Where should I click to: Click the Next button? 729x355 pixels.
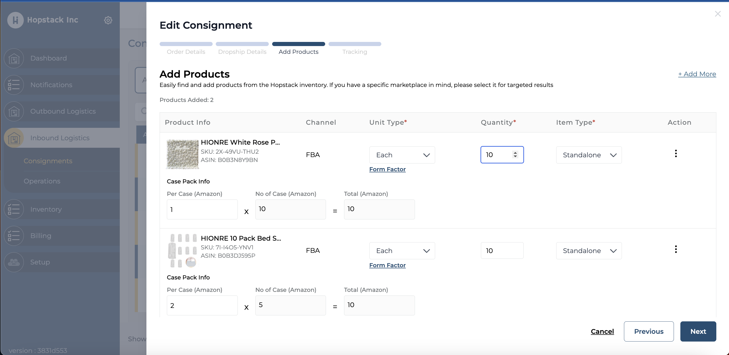coord(698,331)
